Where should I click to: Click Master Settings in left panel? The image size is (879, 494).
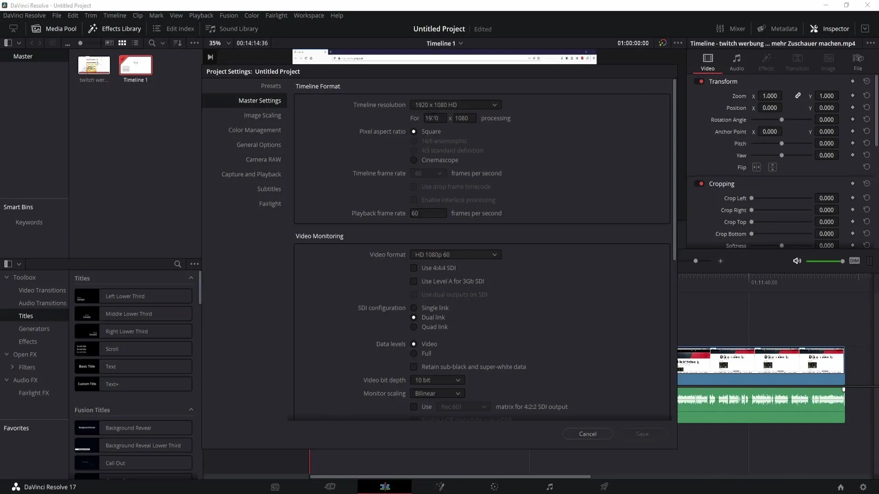(260, 100)
